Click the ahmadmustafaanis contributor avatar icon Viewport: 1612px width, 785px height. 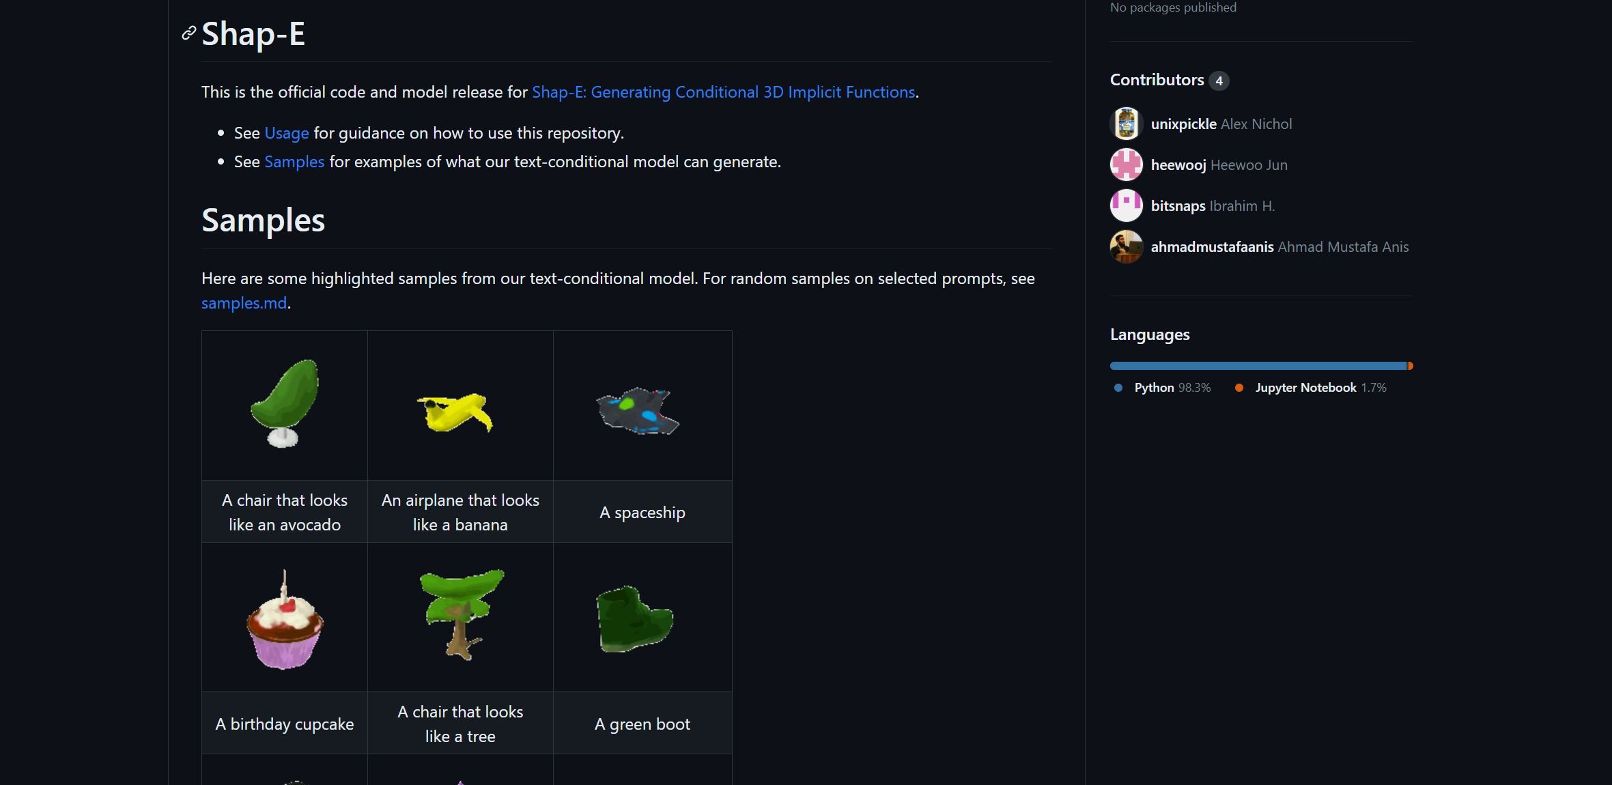[x=1127, y=246]
